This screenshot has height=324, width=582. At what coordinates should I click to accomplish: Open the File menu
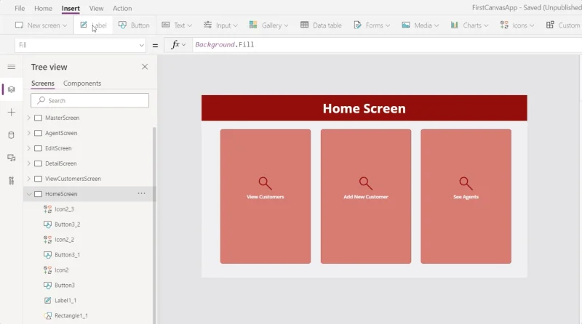pos(20,8)
